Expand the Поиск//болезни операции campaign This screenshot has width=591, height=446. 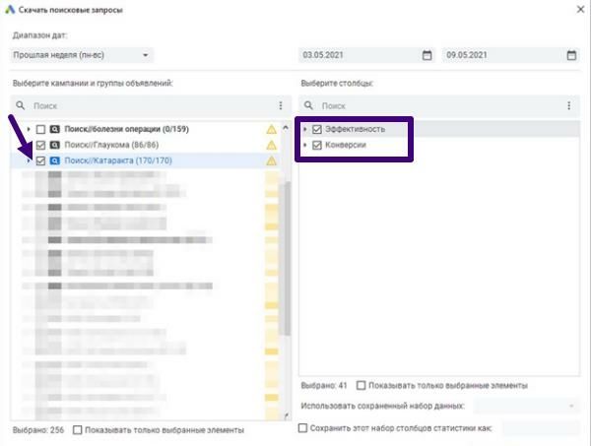point(29,129)
